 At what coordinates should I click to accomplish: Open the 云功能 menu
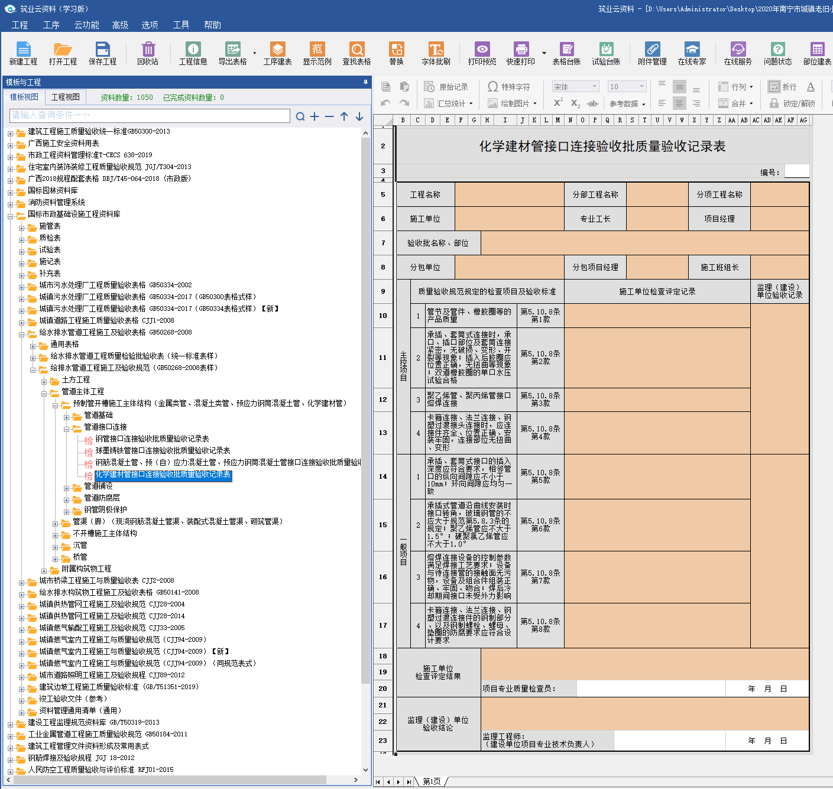(87, 25)
